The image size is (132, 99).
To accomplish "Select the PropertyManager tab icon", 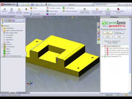I will (x=6, y=21).
